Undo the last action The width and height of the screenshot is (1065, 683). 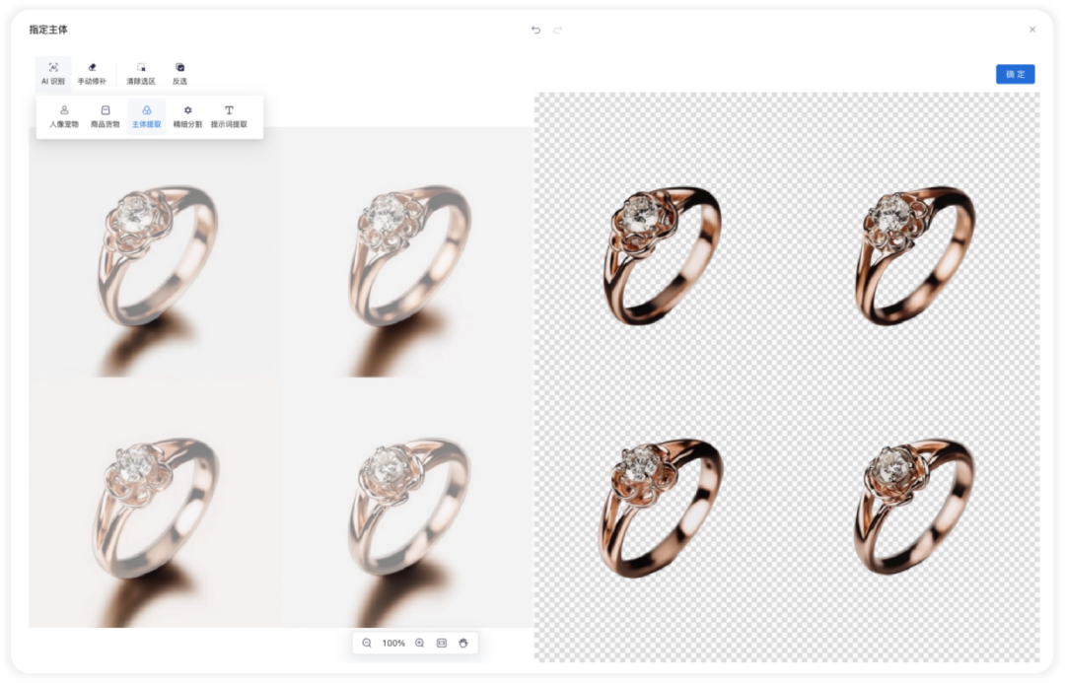(535, 30)
